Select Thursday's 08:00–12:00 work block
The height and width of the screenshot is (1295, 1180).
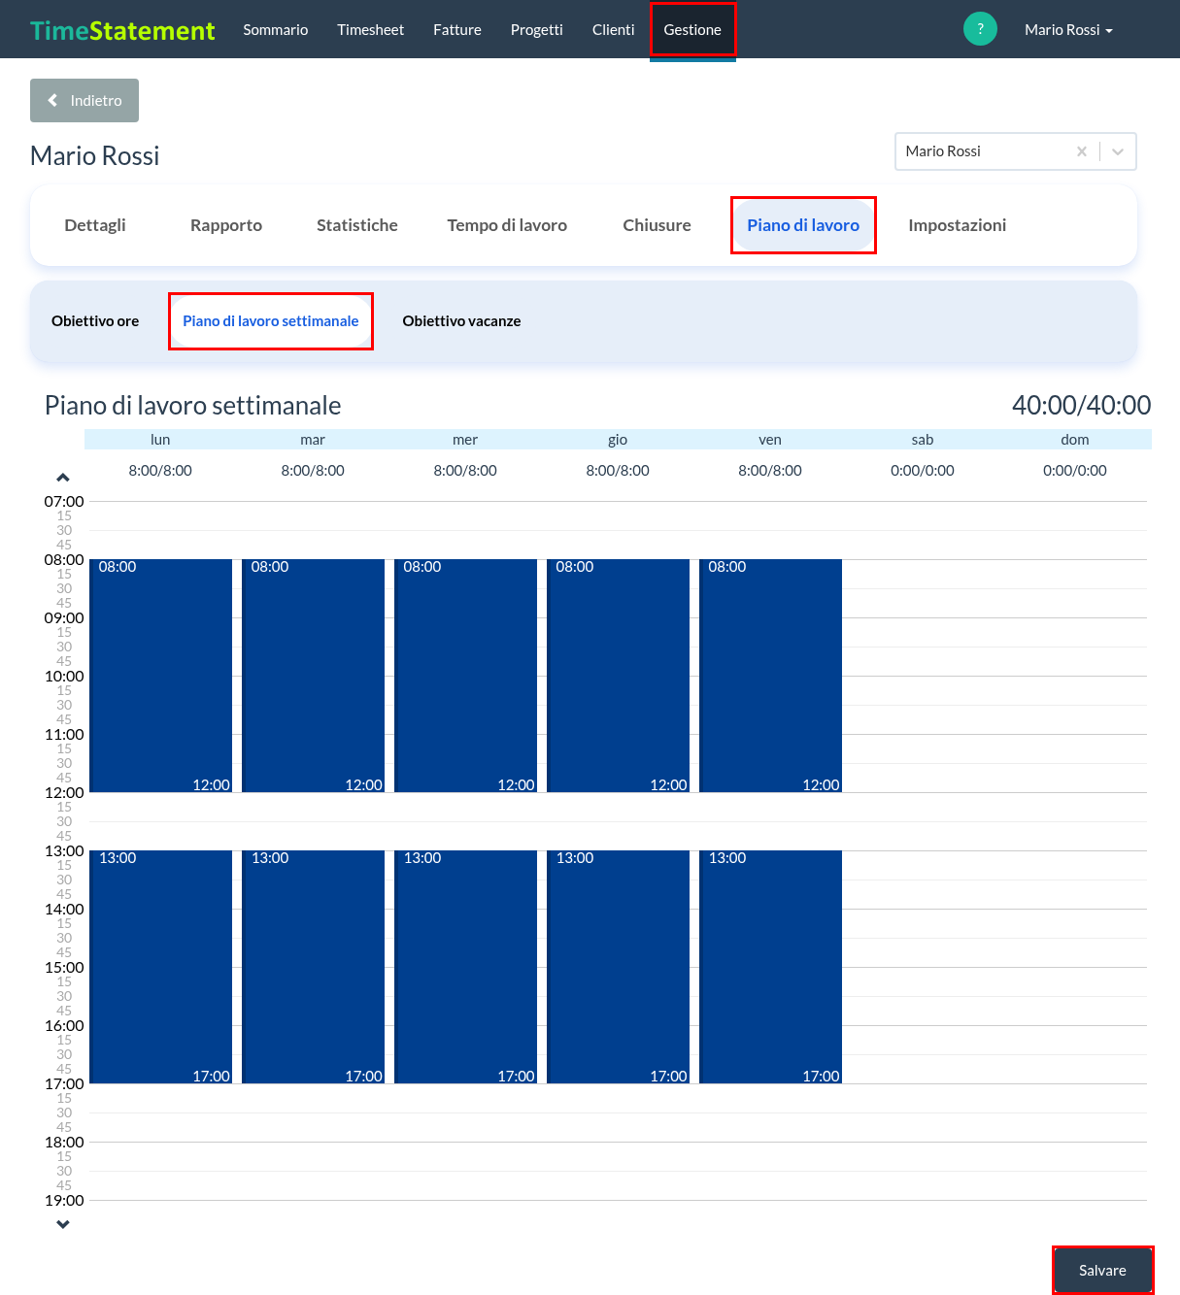[x=618, y=676]
